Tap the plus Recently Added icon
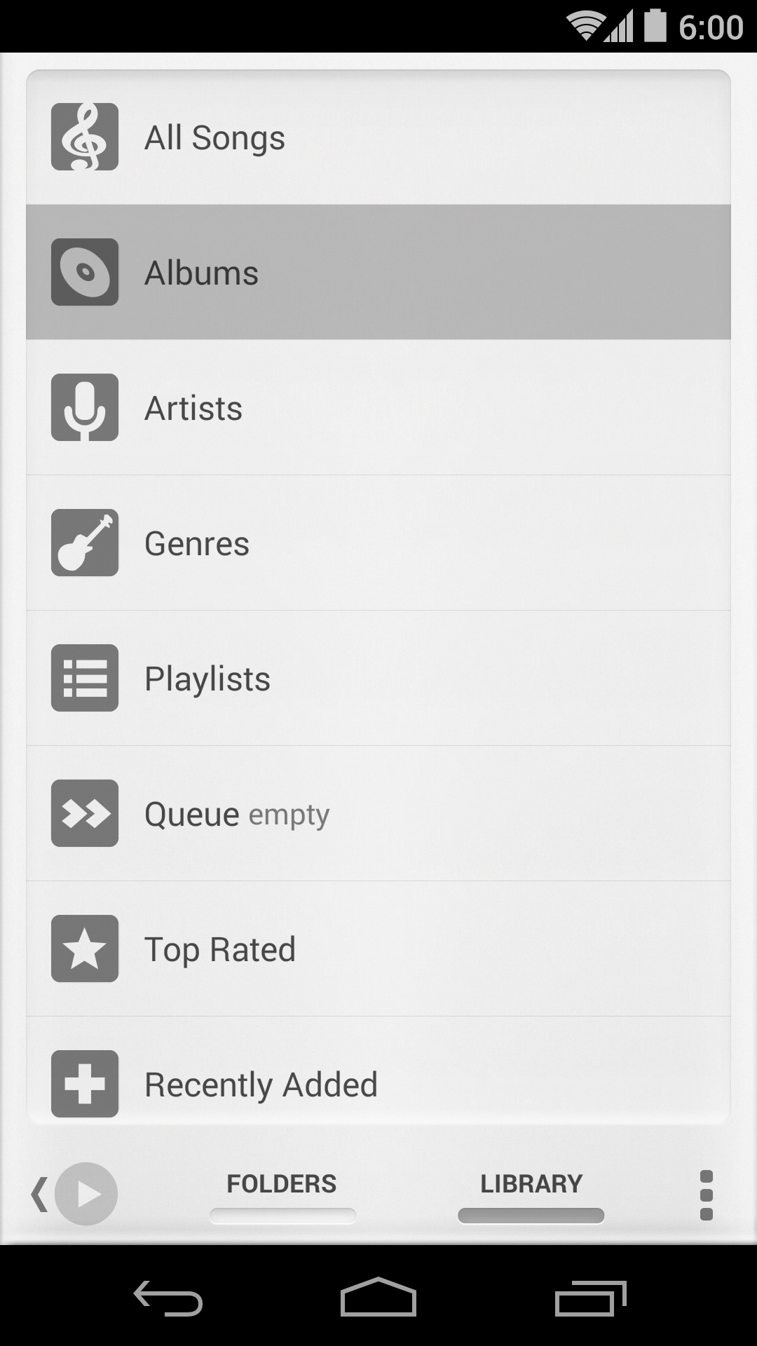757x1346 pixels. 85,1084
